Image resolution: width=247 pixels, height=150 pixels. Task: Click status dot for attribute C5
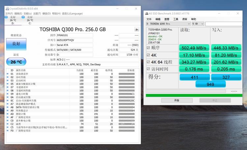[x=8, y=127]
